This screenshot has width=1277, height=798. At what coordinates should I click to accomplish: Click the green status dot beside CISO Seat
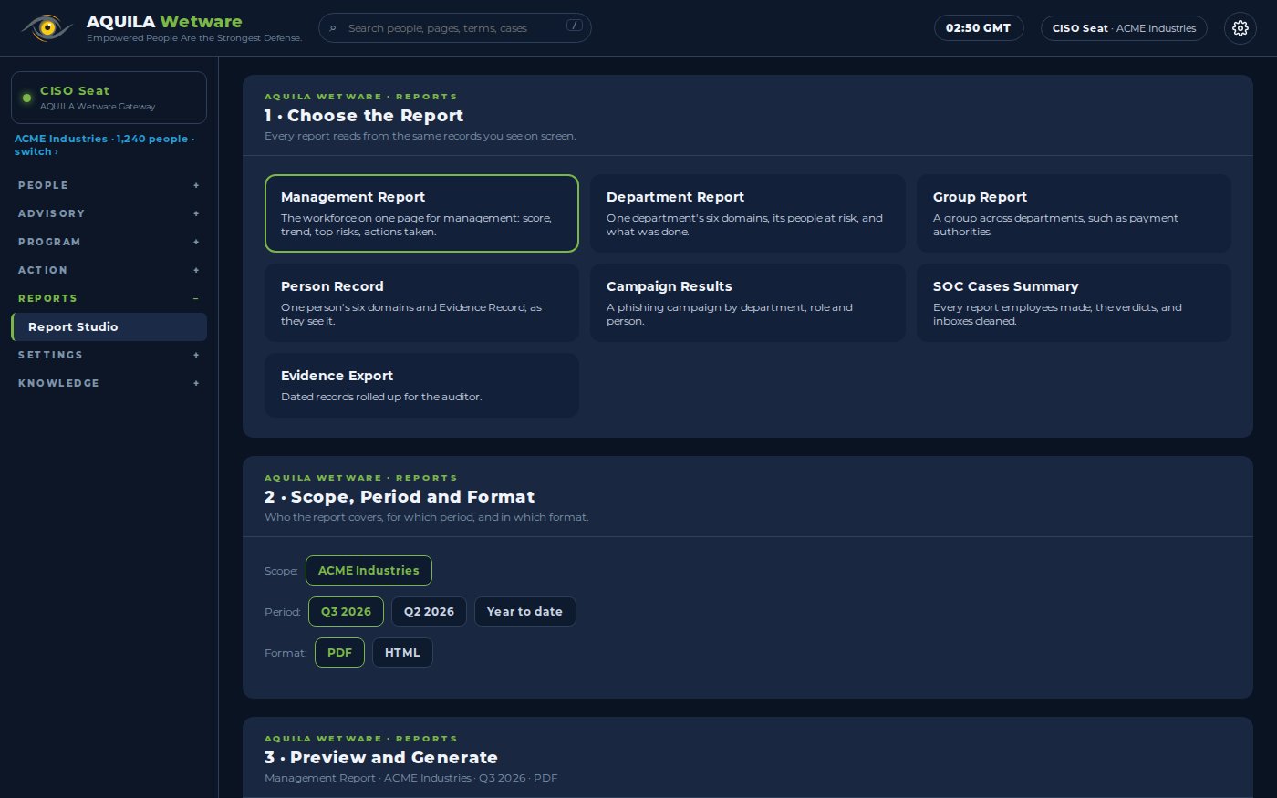26,98
